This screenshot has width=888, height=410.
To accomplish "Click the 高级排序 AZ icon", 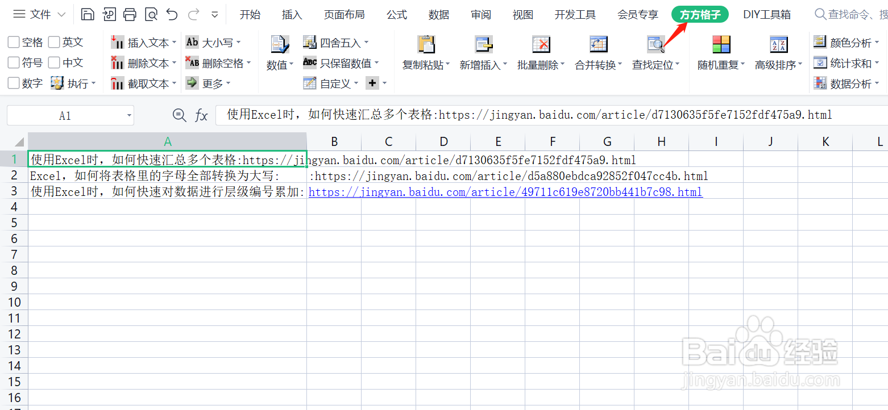I will (x=778, y=44).
